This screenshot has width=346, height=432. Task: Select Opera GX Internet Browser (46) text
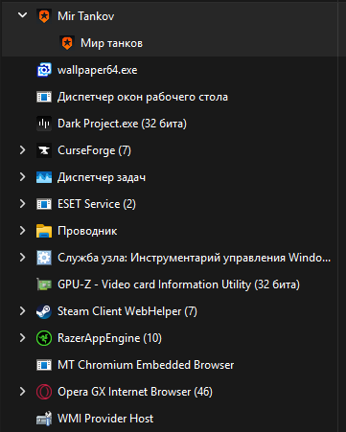(x=135, y=392)
